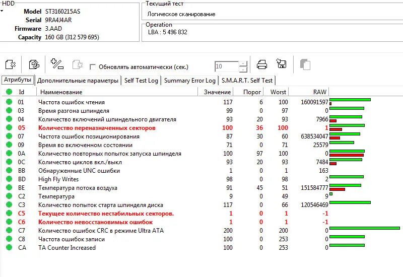Screen dimensions: 403x277
Task: Click green status dot of attribute BD
Action: (x=9, y=179)
